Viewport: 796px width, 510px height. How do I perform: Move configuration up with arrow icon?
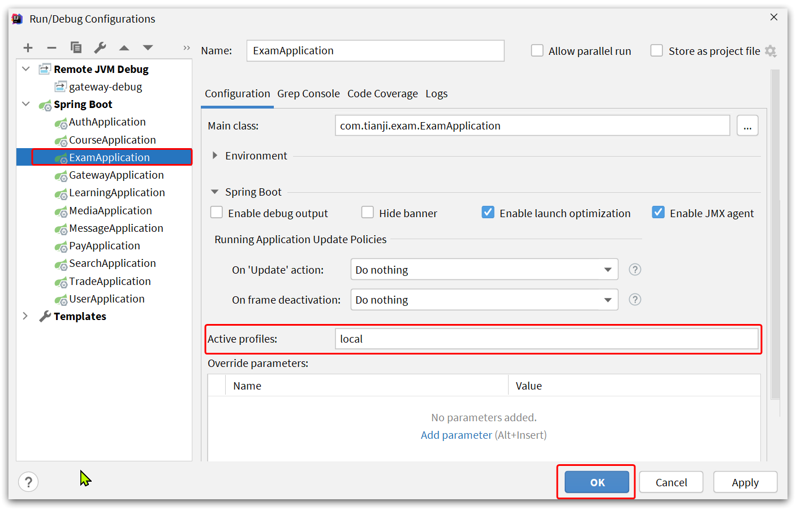click(124, 48)
